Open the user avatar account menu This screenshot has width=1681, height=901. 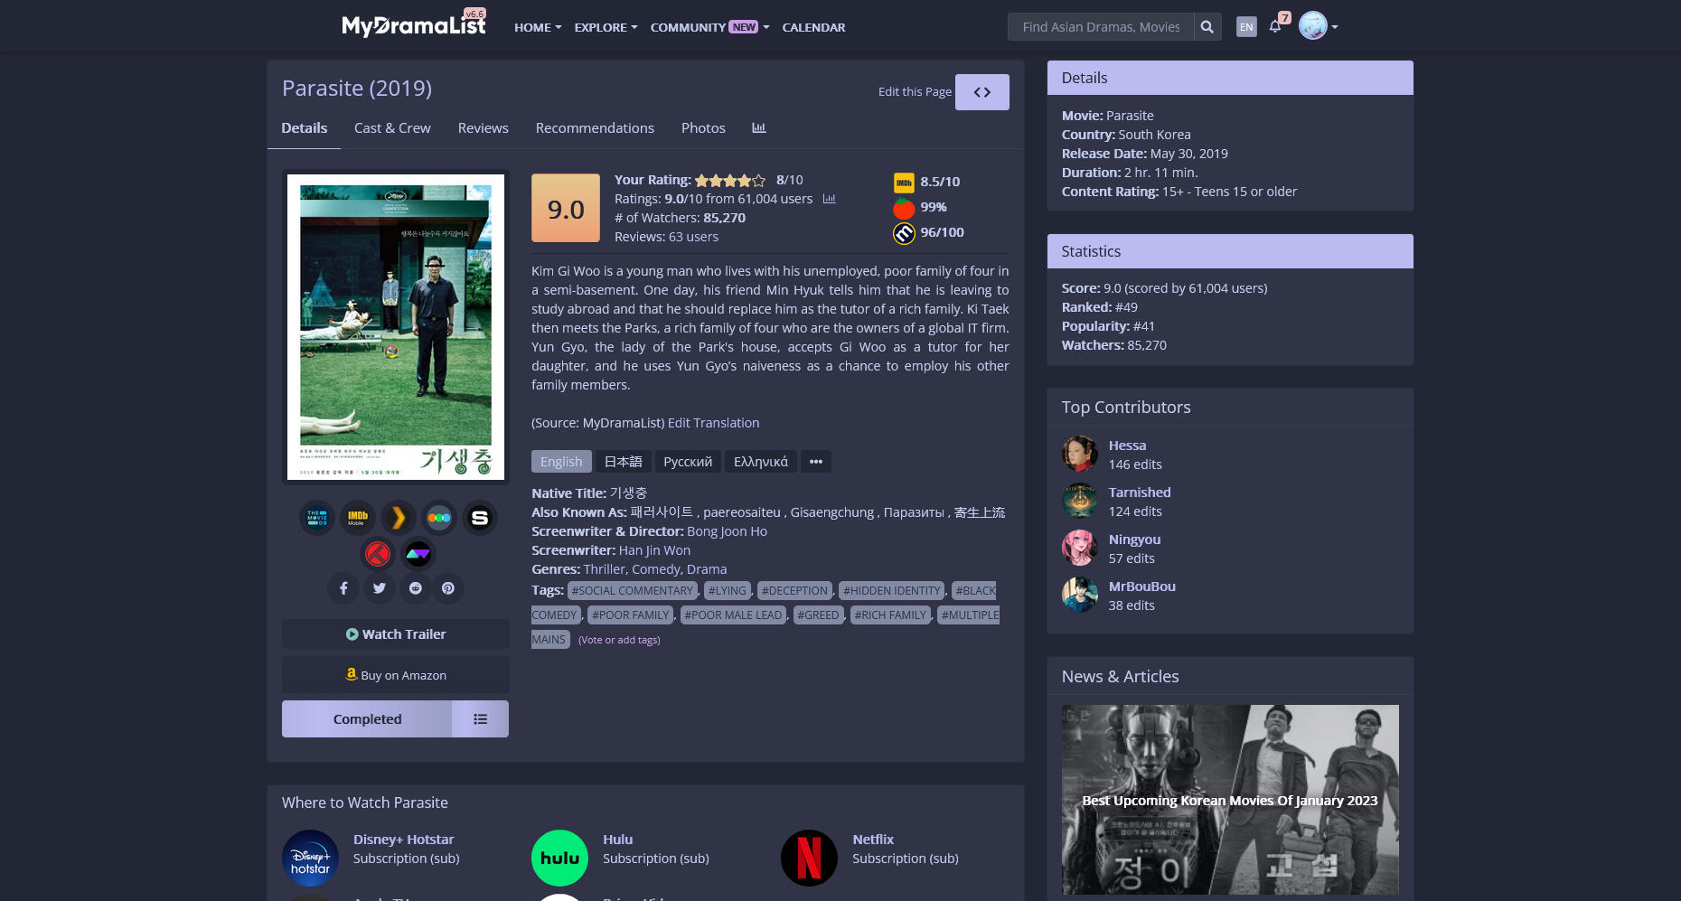pyautogui.click(x=1318, y=26)
